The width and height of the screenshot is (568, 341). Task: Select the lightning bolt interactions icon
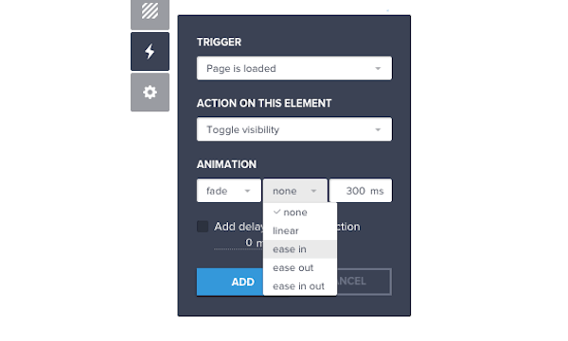(150, 51)
